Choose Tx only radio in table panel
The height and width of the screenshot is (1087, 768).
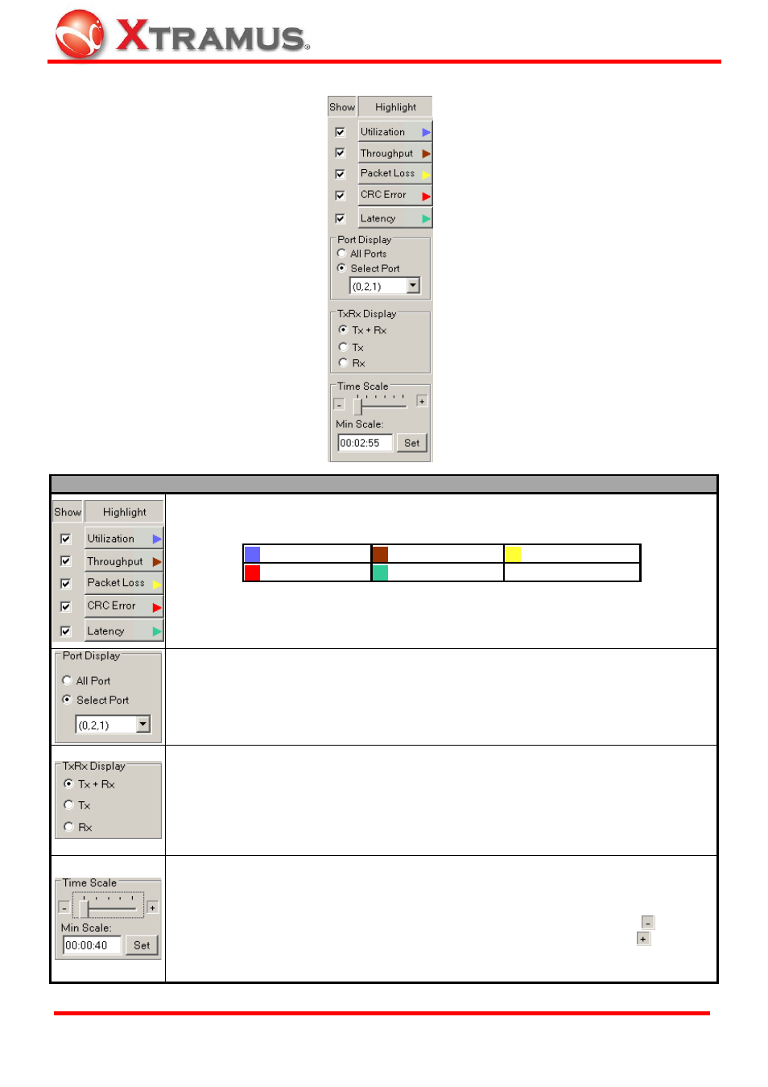point(68,805)
